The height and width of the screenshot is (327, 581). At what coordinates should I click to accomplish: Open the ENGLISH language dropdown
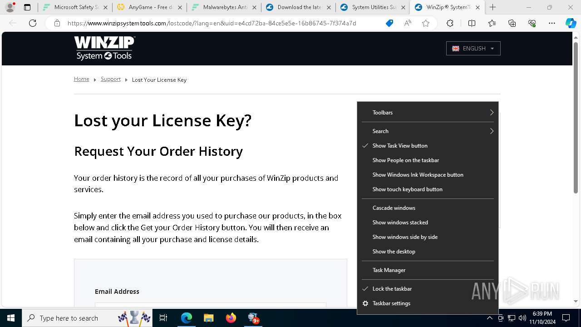tap(473, 48)
